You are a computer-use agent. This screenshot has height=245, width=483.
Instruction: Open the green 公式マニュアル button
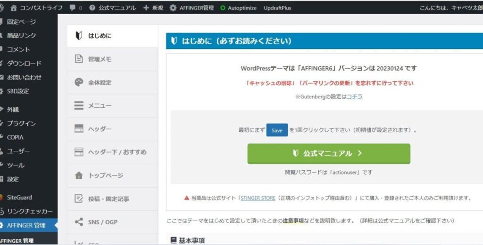pyautogui.click(x=329, y=153)
